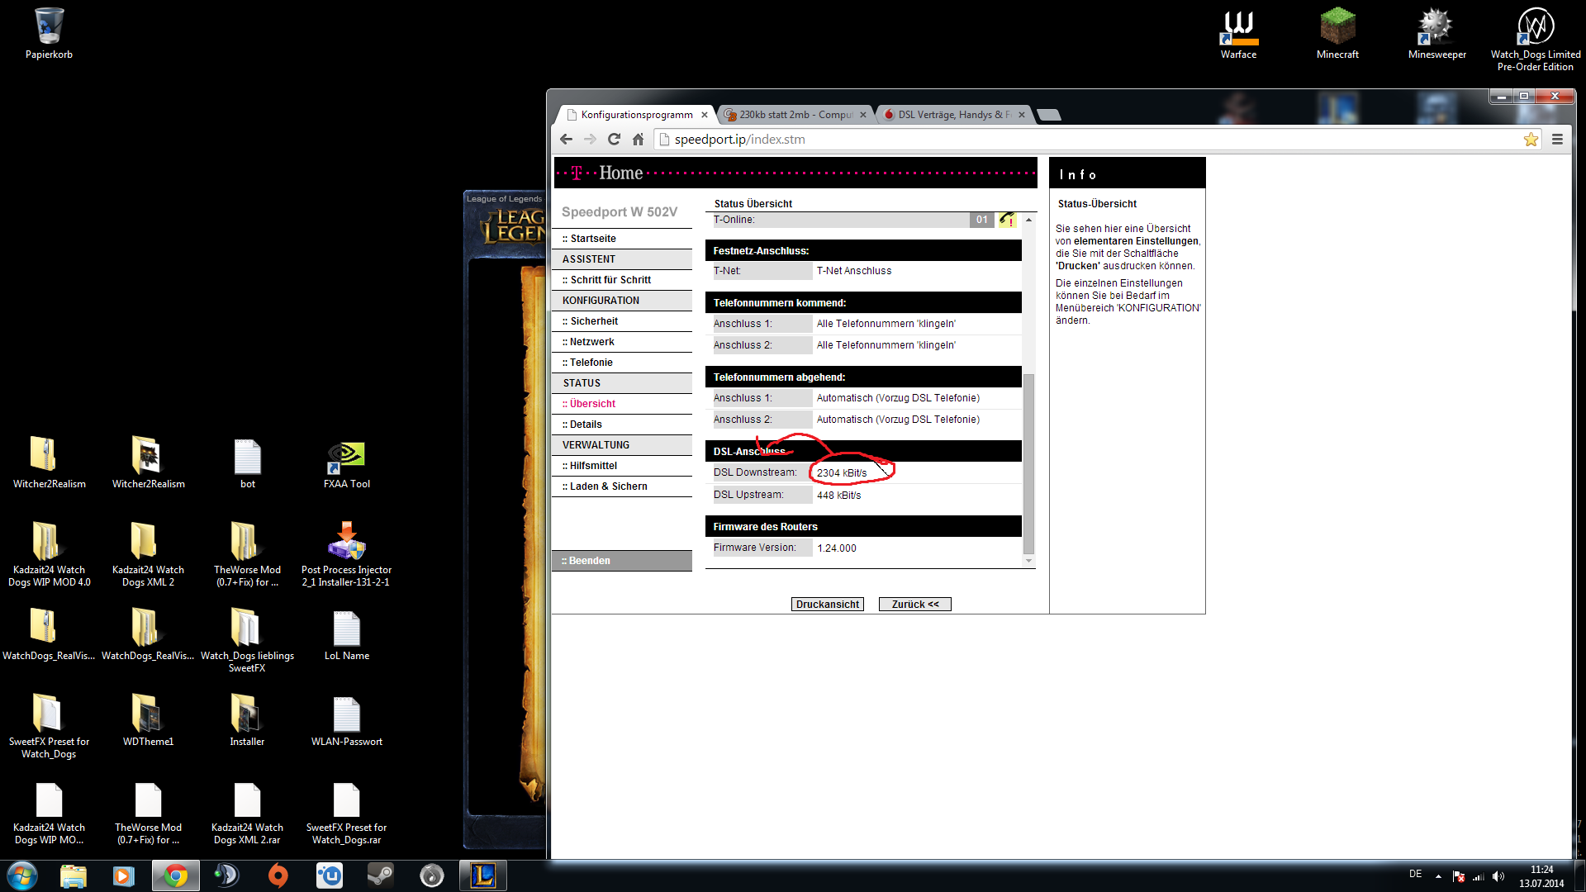Viewport: 1586px width, 892px height.
Task: Switch to the Konfigurationsprogramm tab
Action: click(x=634, y=115)
